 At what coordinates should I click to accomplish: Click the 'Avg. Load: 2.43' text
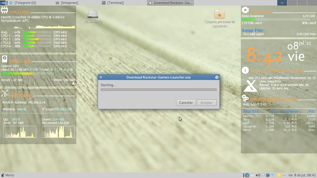pos(255,104)
